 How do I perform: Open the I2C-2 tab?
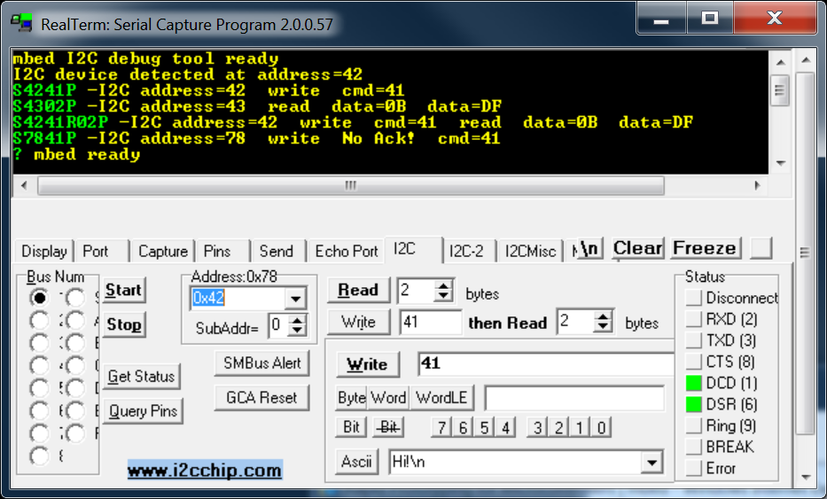point(466,252)
